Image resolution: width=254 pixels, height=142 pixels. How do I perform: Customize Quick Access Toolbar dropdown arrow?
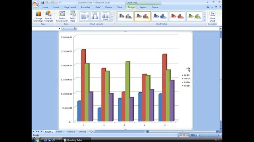[x=60, y=2]
